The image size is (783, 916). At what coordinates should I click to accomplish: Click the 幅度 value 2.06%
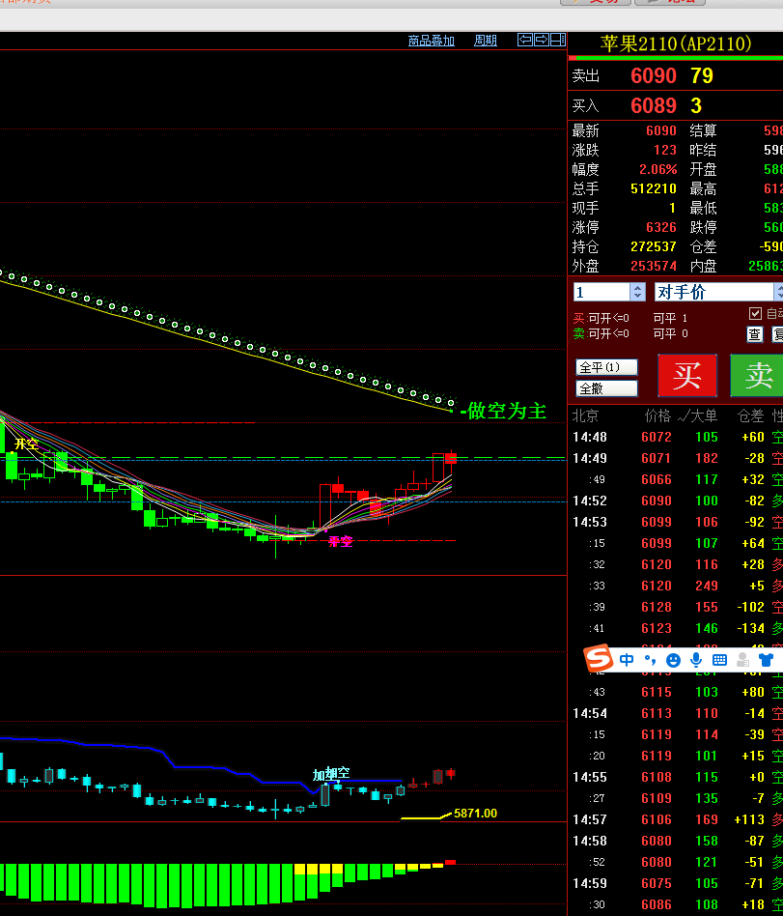[x=658, y=169]
